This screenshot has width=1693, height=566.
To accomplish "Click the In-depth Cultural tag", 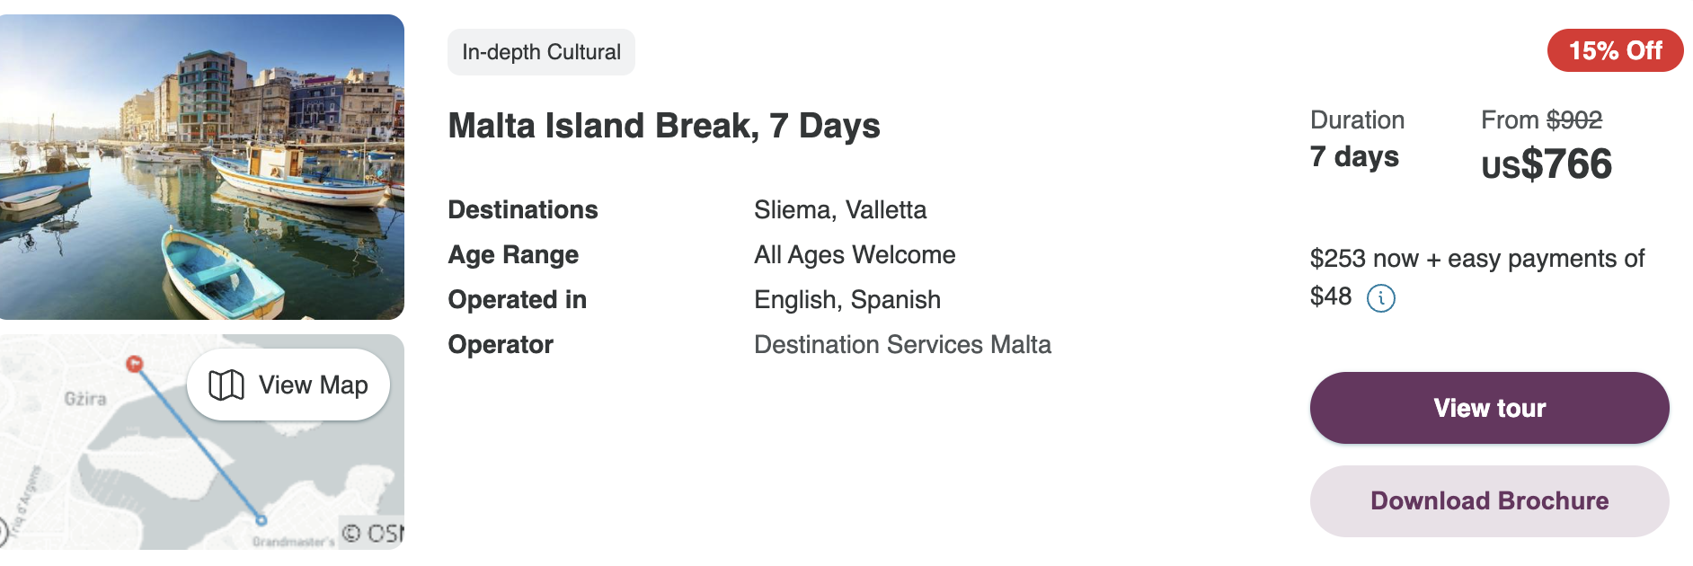I will [541, 52].
